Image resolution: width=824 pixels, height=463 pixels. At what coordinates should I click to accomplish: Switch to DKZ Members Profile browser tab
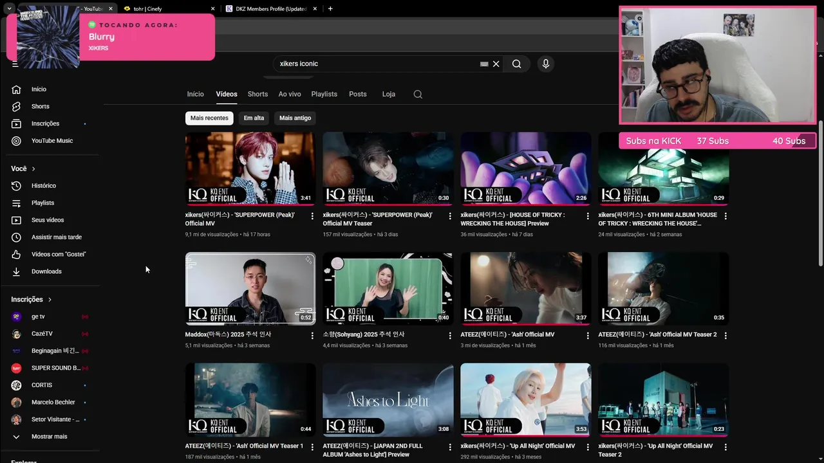pos(270,9)
